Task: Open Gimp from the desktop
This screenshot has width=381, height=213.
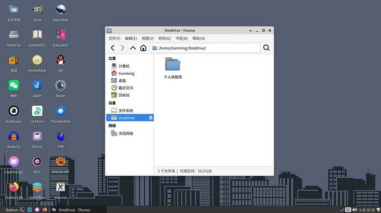Action: [x=37, y=13]
